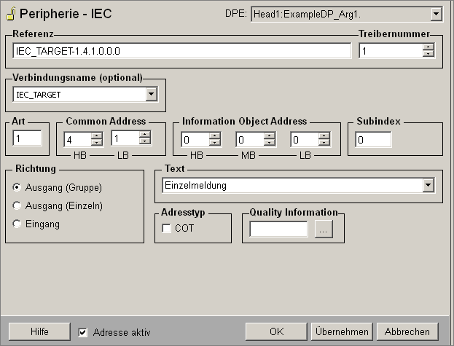Click the Information Object Address LB field
The height and width of the screenshot is (346, 454).
305,140
